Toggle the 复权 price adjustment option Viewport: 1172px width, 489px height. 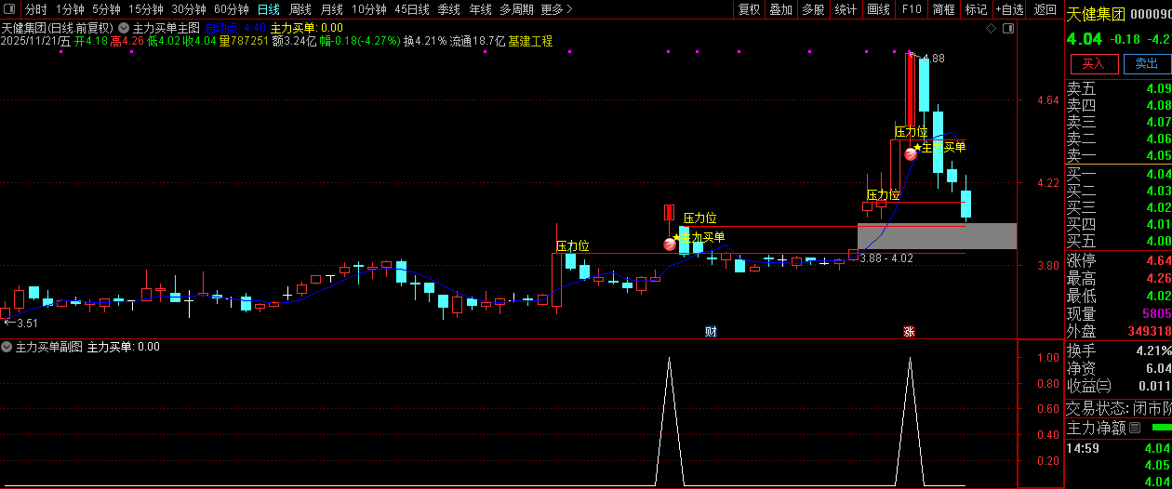pyautogui.click(x=749, y=9)
